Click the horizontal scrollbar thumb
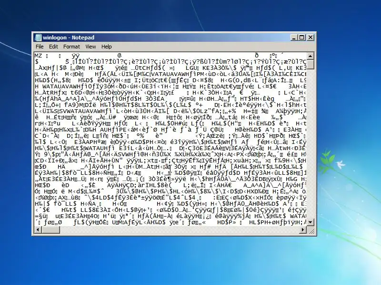Viewport: 381px width, 285px height. point(50,229)
